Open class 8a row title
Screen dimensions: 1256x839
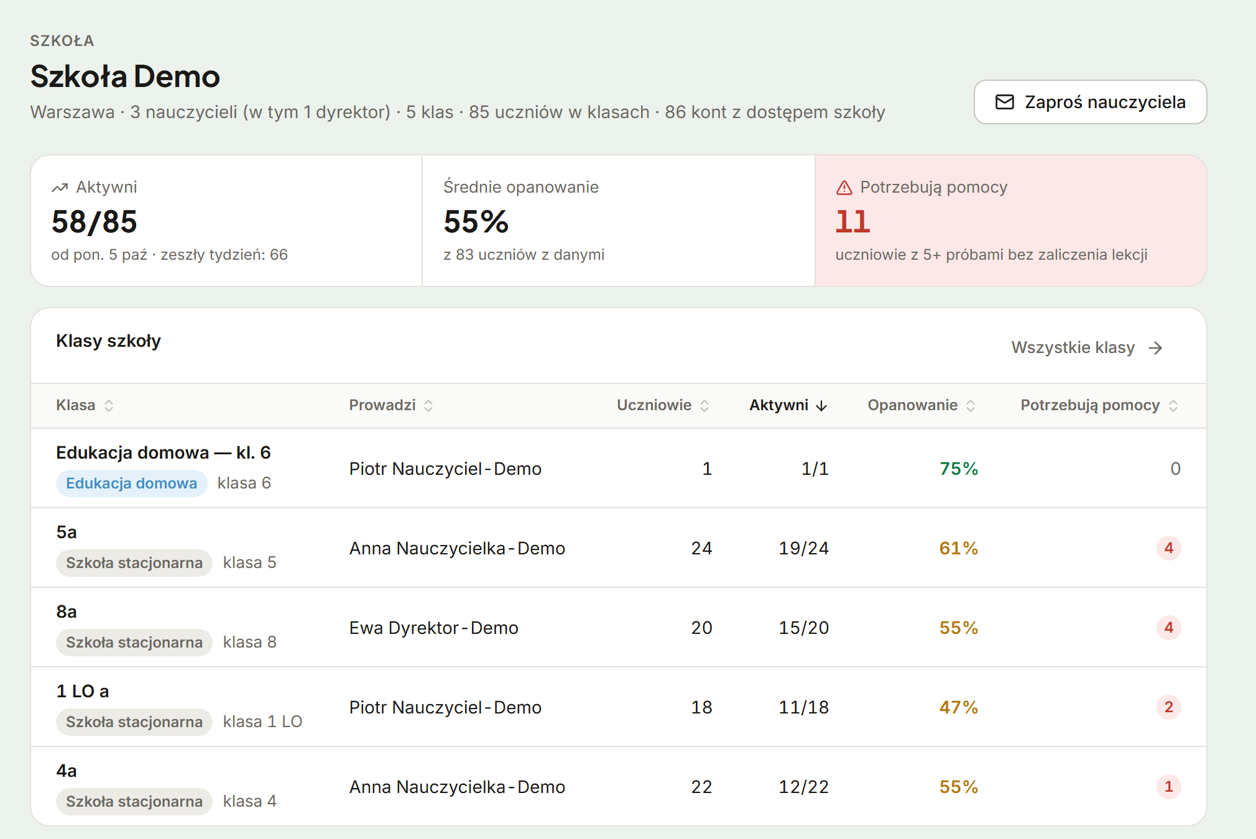[67, 612]
